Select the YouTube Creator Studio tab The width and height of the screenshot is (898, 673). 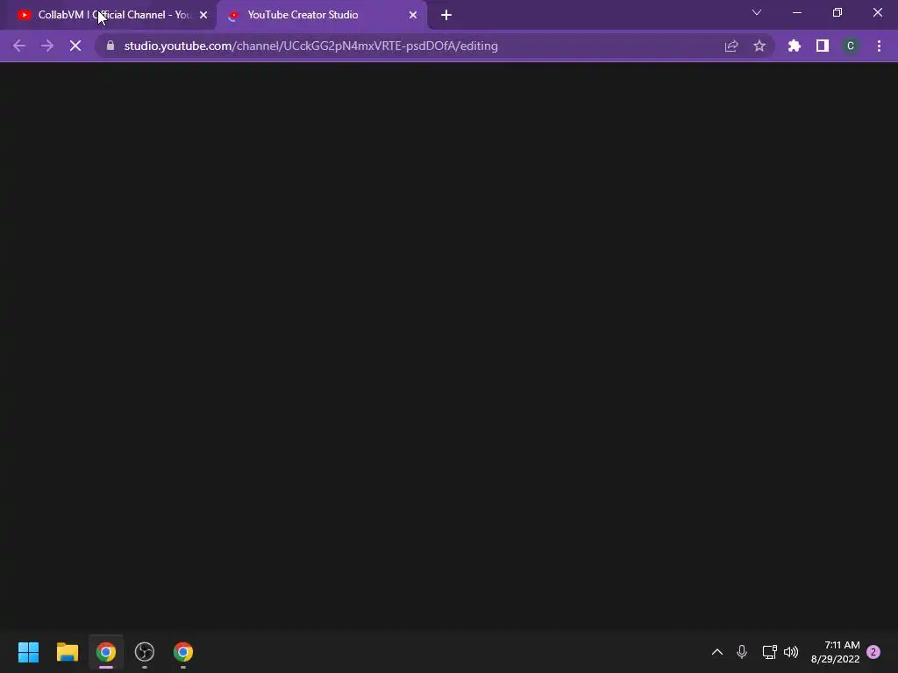321,15
